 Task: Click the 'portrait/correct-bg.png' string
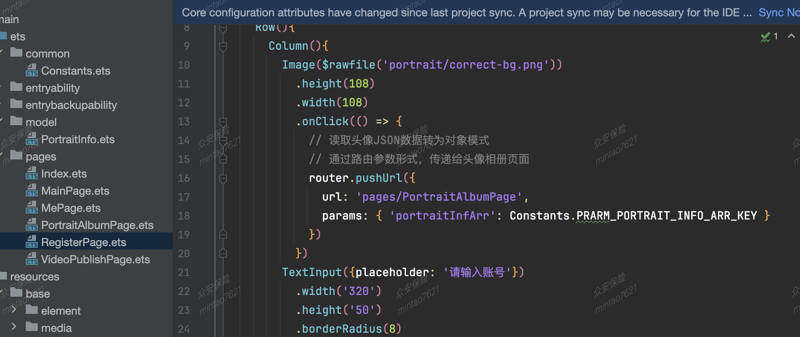pos(466,65)
